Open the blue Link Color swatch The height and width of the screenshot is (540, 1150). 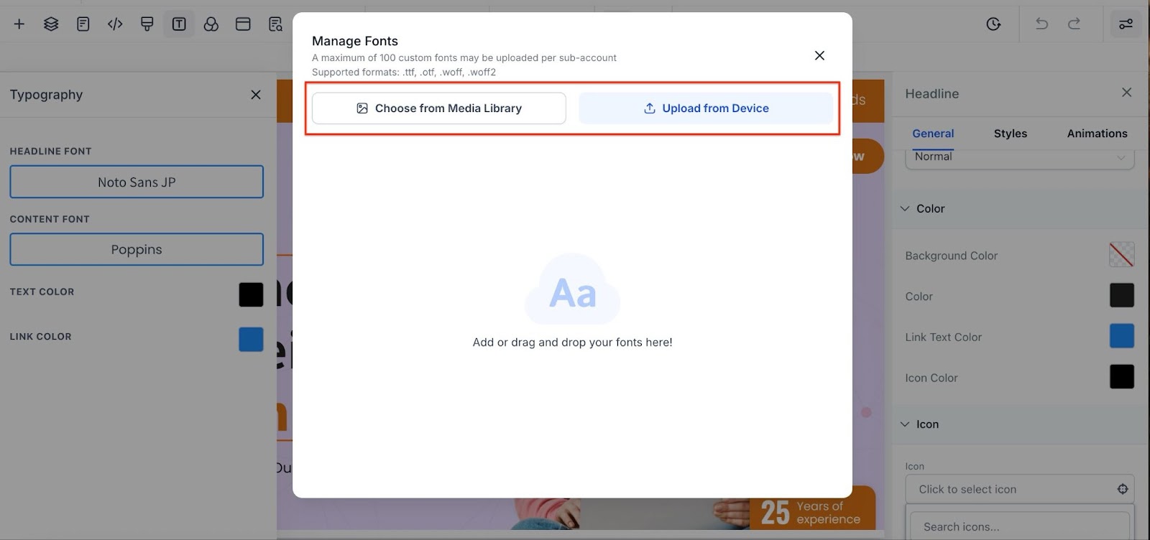click(x=251, y=340)
